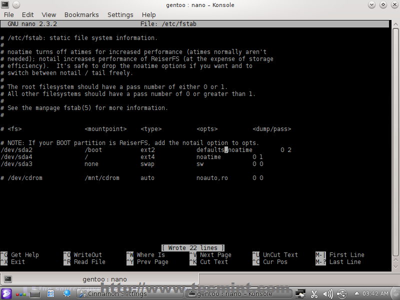Image resolution: width=400 pixels, height=300 pixels.
Task: Maximize the Konsole window
Action: coord(383,4)
